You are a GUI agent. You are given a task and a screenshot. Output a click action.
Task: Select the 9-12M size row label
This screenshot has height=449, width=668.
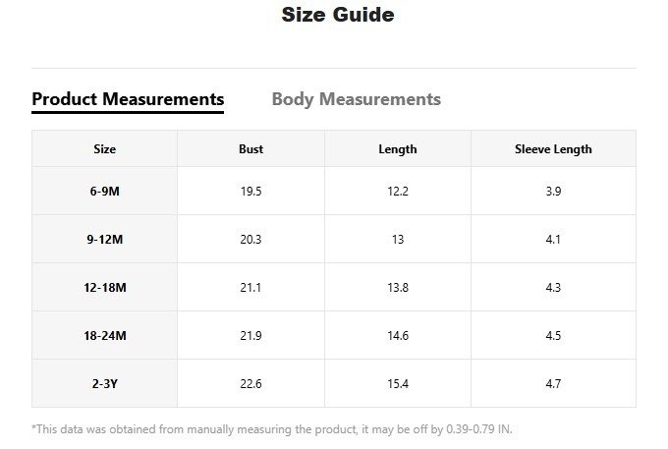pos(104,240)
